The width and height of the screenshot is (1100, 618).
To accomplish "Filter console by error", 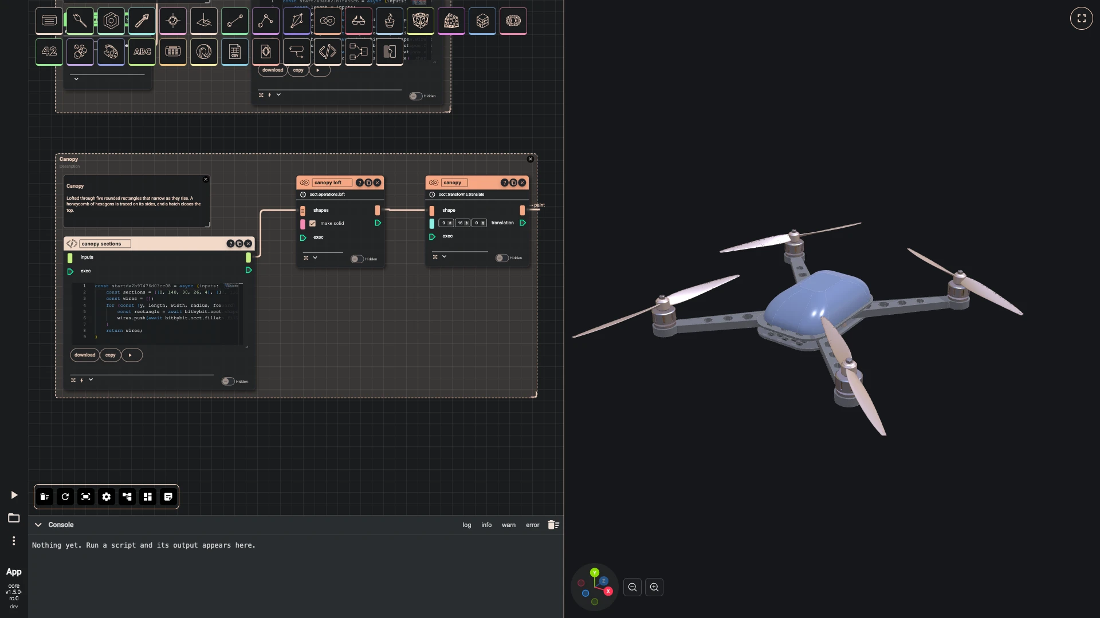I will pos(533,525).
